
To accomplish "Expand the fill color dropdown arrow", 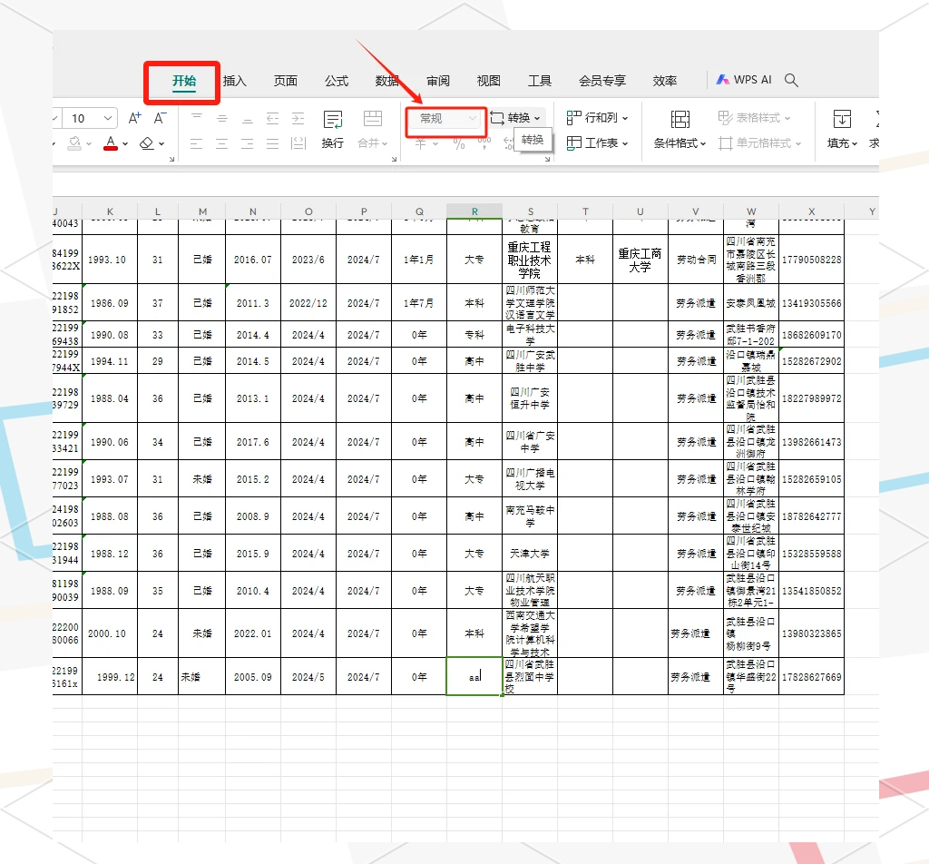I will [89, 143].
